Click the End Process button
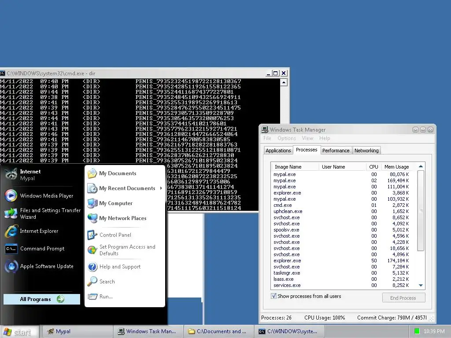This screenshot has width=451, height=338. pyautogui.click(x=403, y=298)
